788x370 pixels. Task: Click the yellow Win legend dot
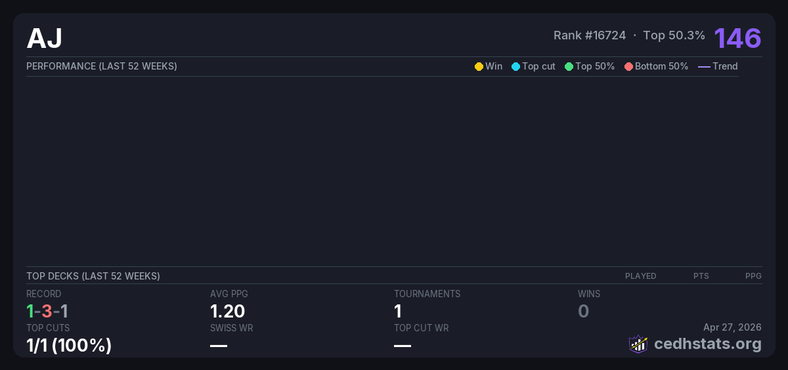coord(479,66)
